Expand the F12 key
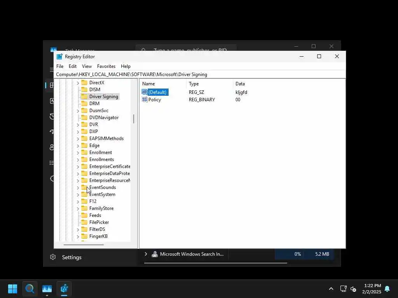 pos(78,202)
